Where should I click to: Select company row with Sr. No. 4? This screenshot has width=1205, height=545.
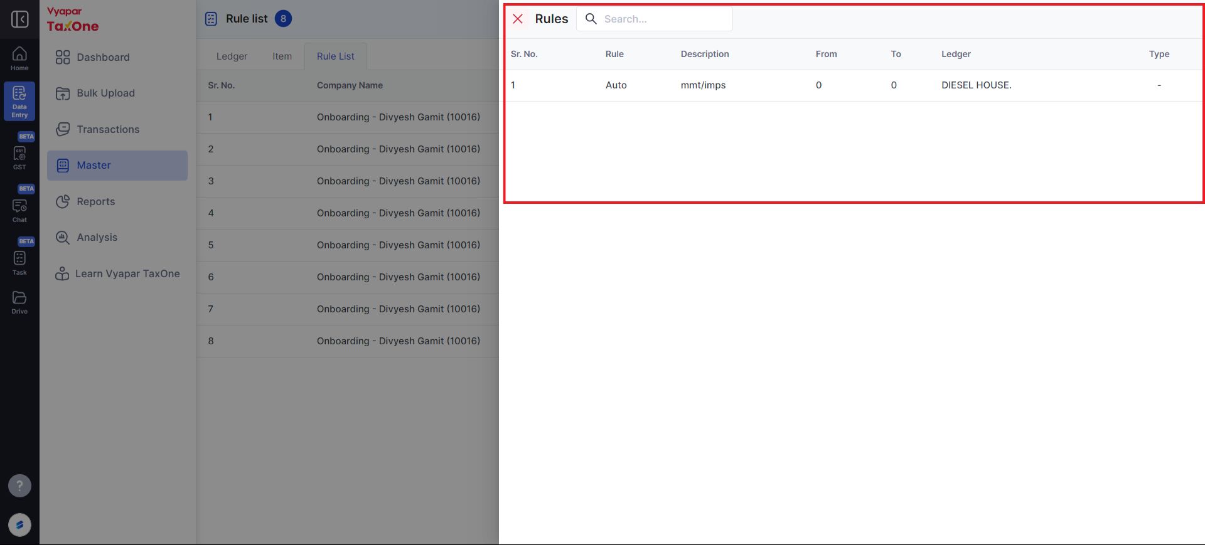[348, 213]
